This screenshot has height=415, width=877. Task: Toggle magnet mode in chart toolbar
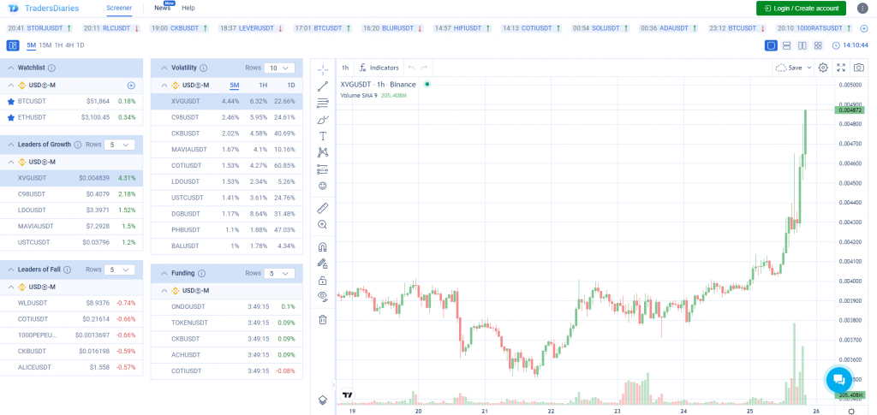tap(323, 247)
